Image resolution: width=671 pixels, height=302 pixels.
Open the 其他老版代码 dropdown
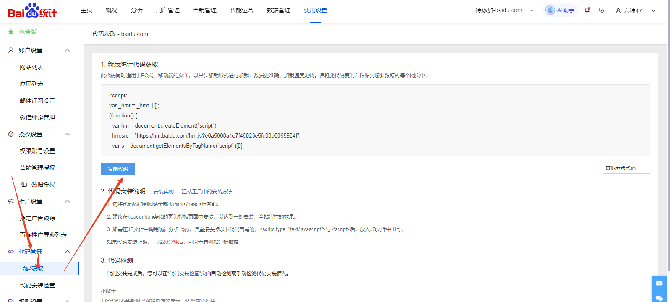tap(626, 168)
